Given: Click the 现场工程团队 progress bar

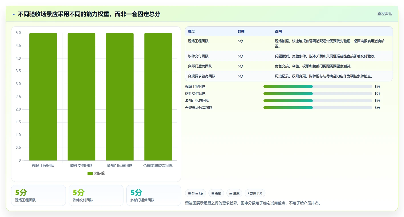Looking at the screenshot, I should click(318, 87).
